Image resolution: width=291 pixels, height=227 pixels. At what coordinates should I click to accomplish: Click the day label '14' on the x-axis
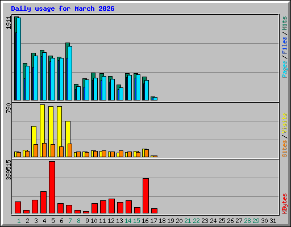point(128,221)
